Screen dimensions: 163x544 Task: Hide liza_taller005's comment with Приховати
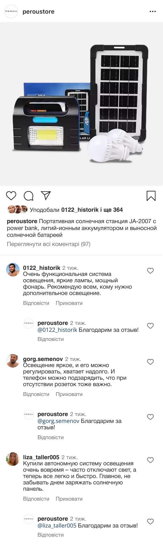click(69, 499)
